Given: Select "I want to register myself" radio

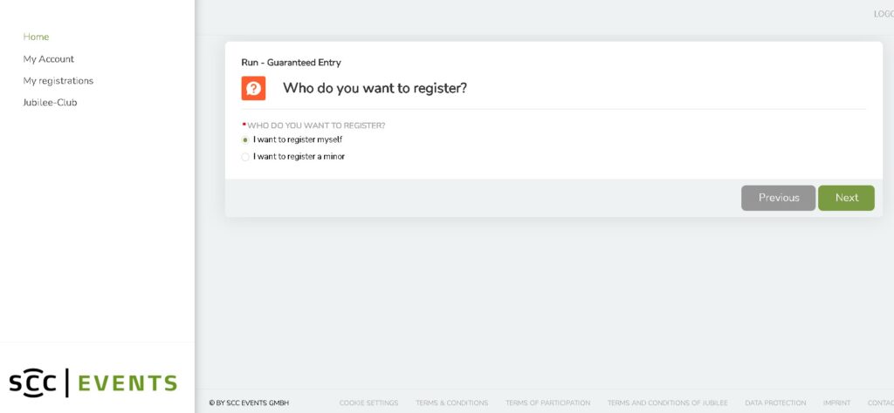Looking at the screenshot, I should pyautogui.click(x=245, y=140).
